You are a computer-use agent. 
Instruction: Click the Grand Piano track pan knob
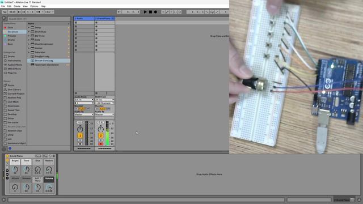(100, 129)
